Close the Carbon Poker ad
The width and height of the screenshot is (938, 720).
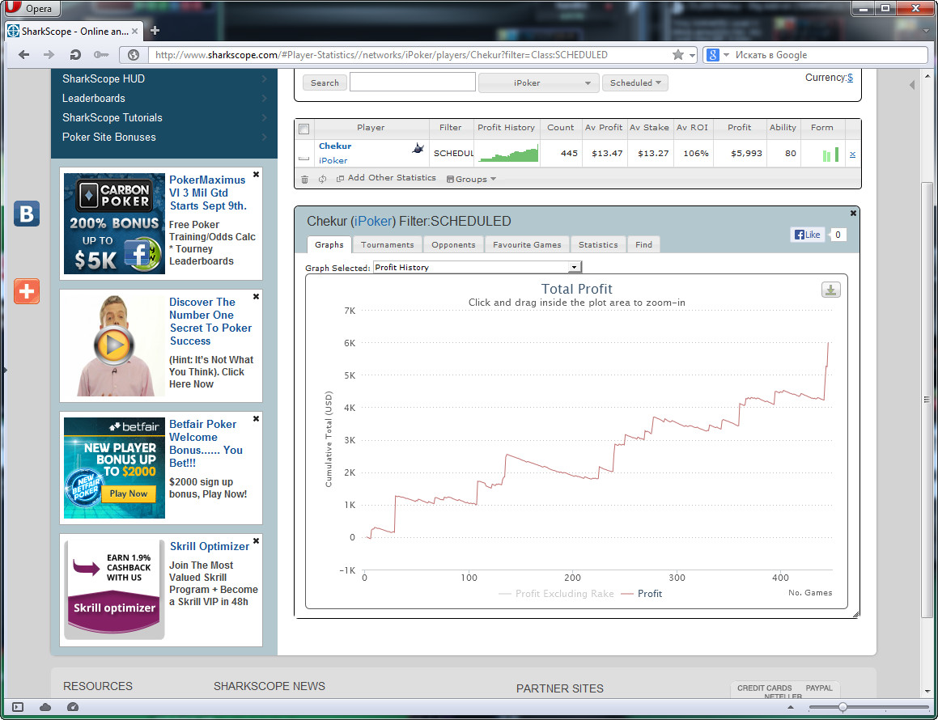[x=256, y=174]
